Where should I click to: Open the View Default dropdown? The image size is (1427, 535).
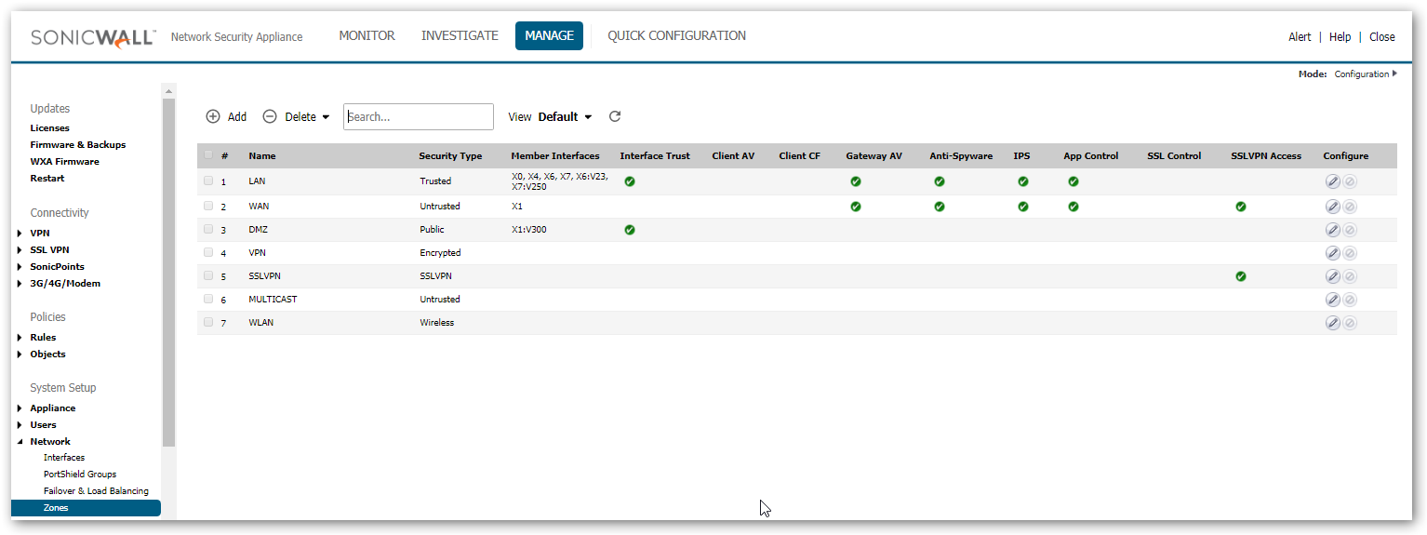(x=564, y=117)
